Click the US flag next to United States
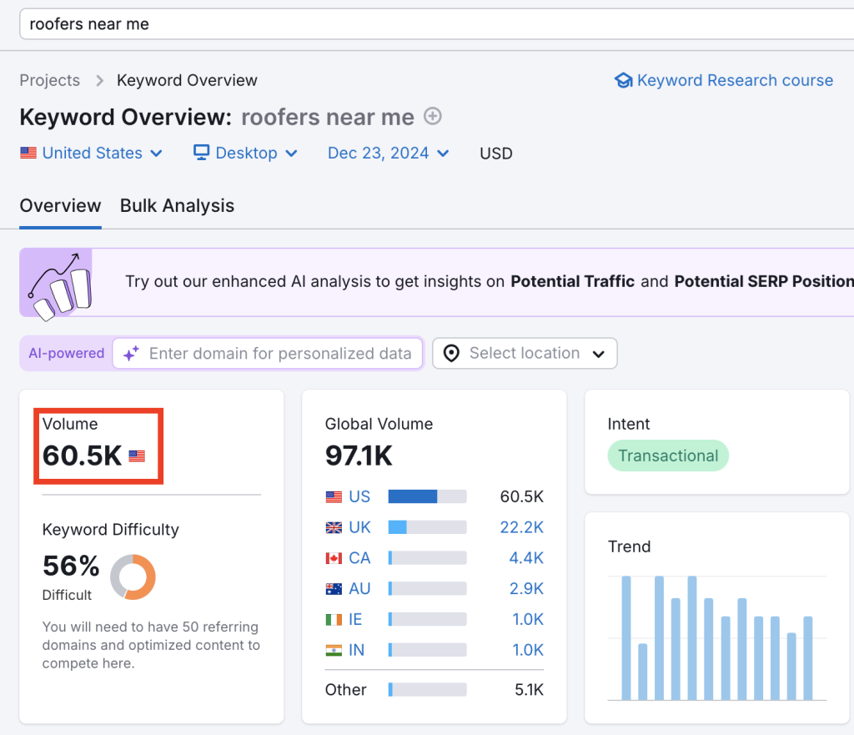This screenshot has width=854, height=735. point(28,153)
